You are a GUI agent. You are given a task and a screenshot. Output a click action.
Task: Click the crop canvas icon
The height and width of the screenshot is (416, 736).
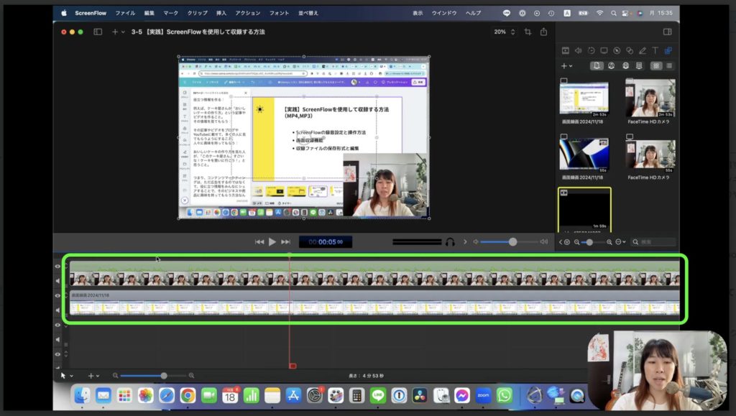click(528, 32)
